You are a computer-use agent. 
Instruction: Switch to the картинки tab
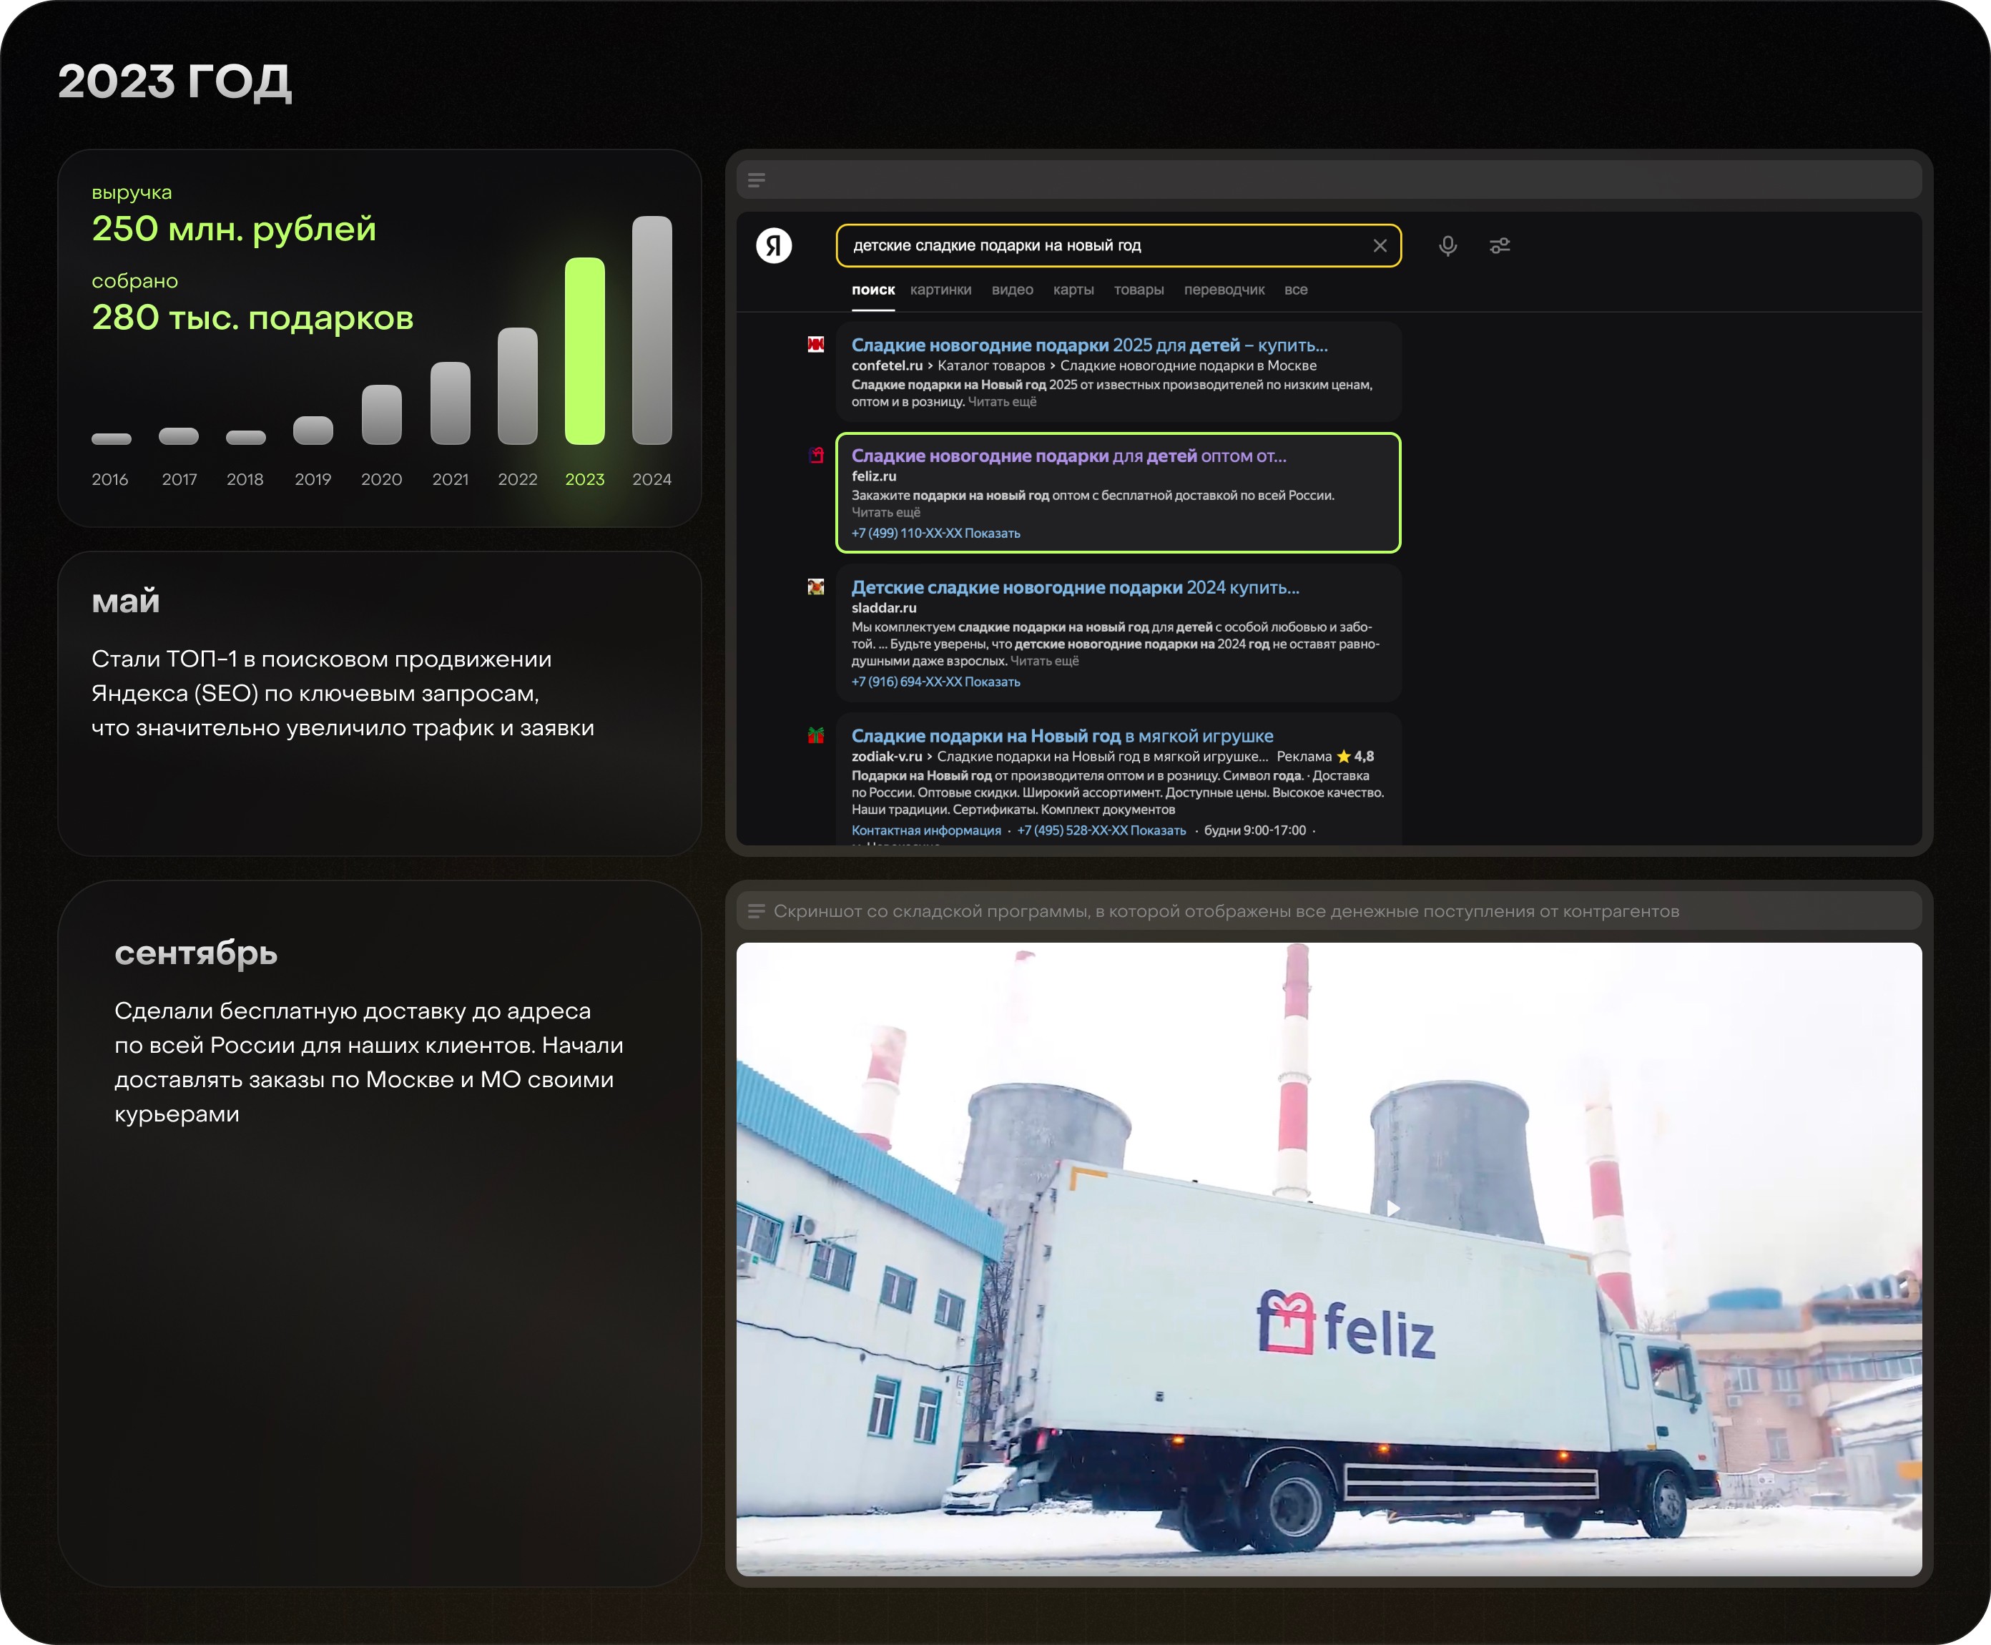coord(940,290)
